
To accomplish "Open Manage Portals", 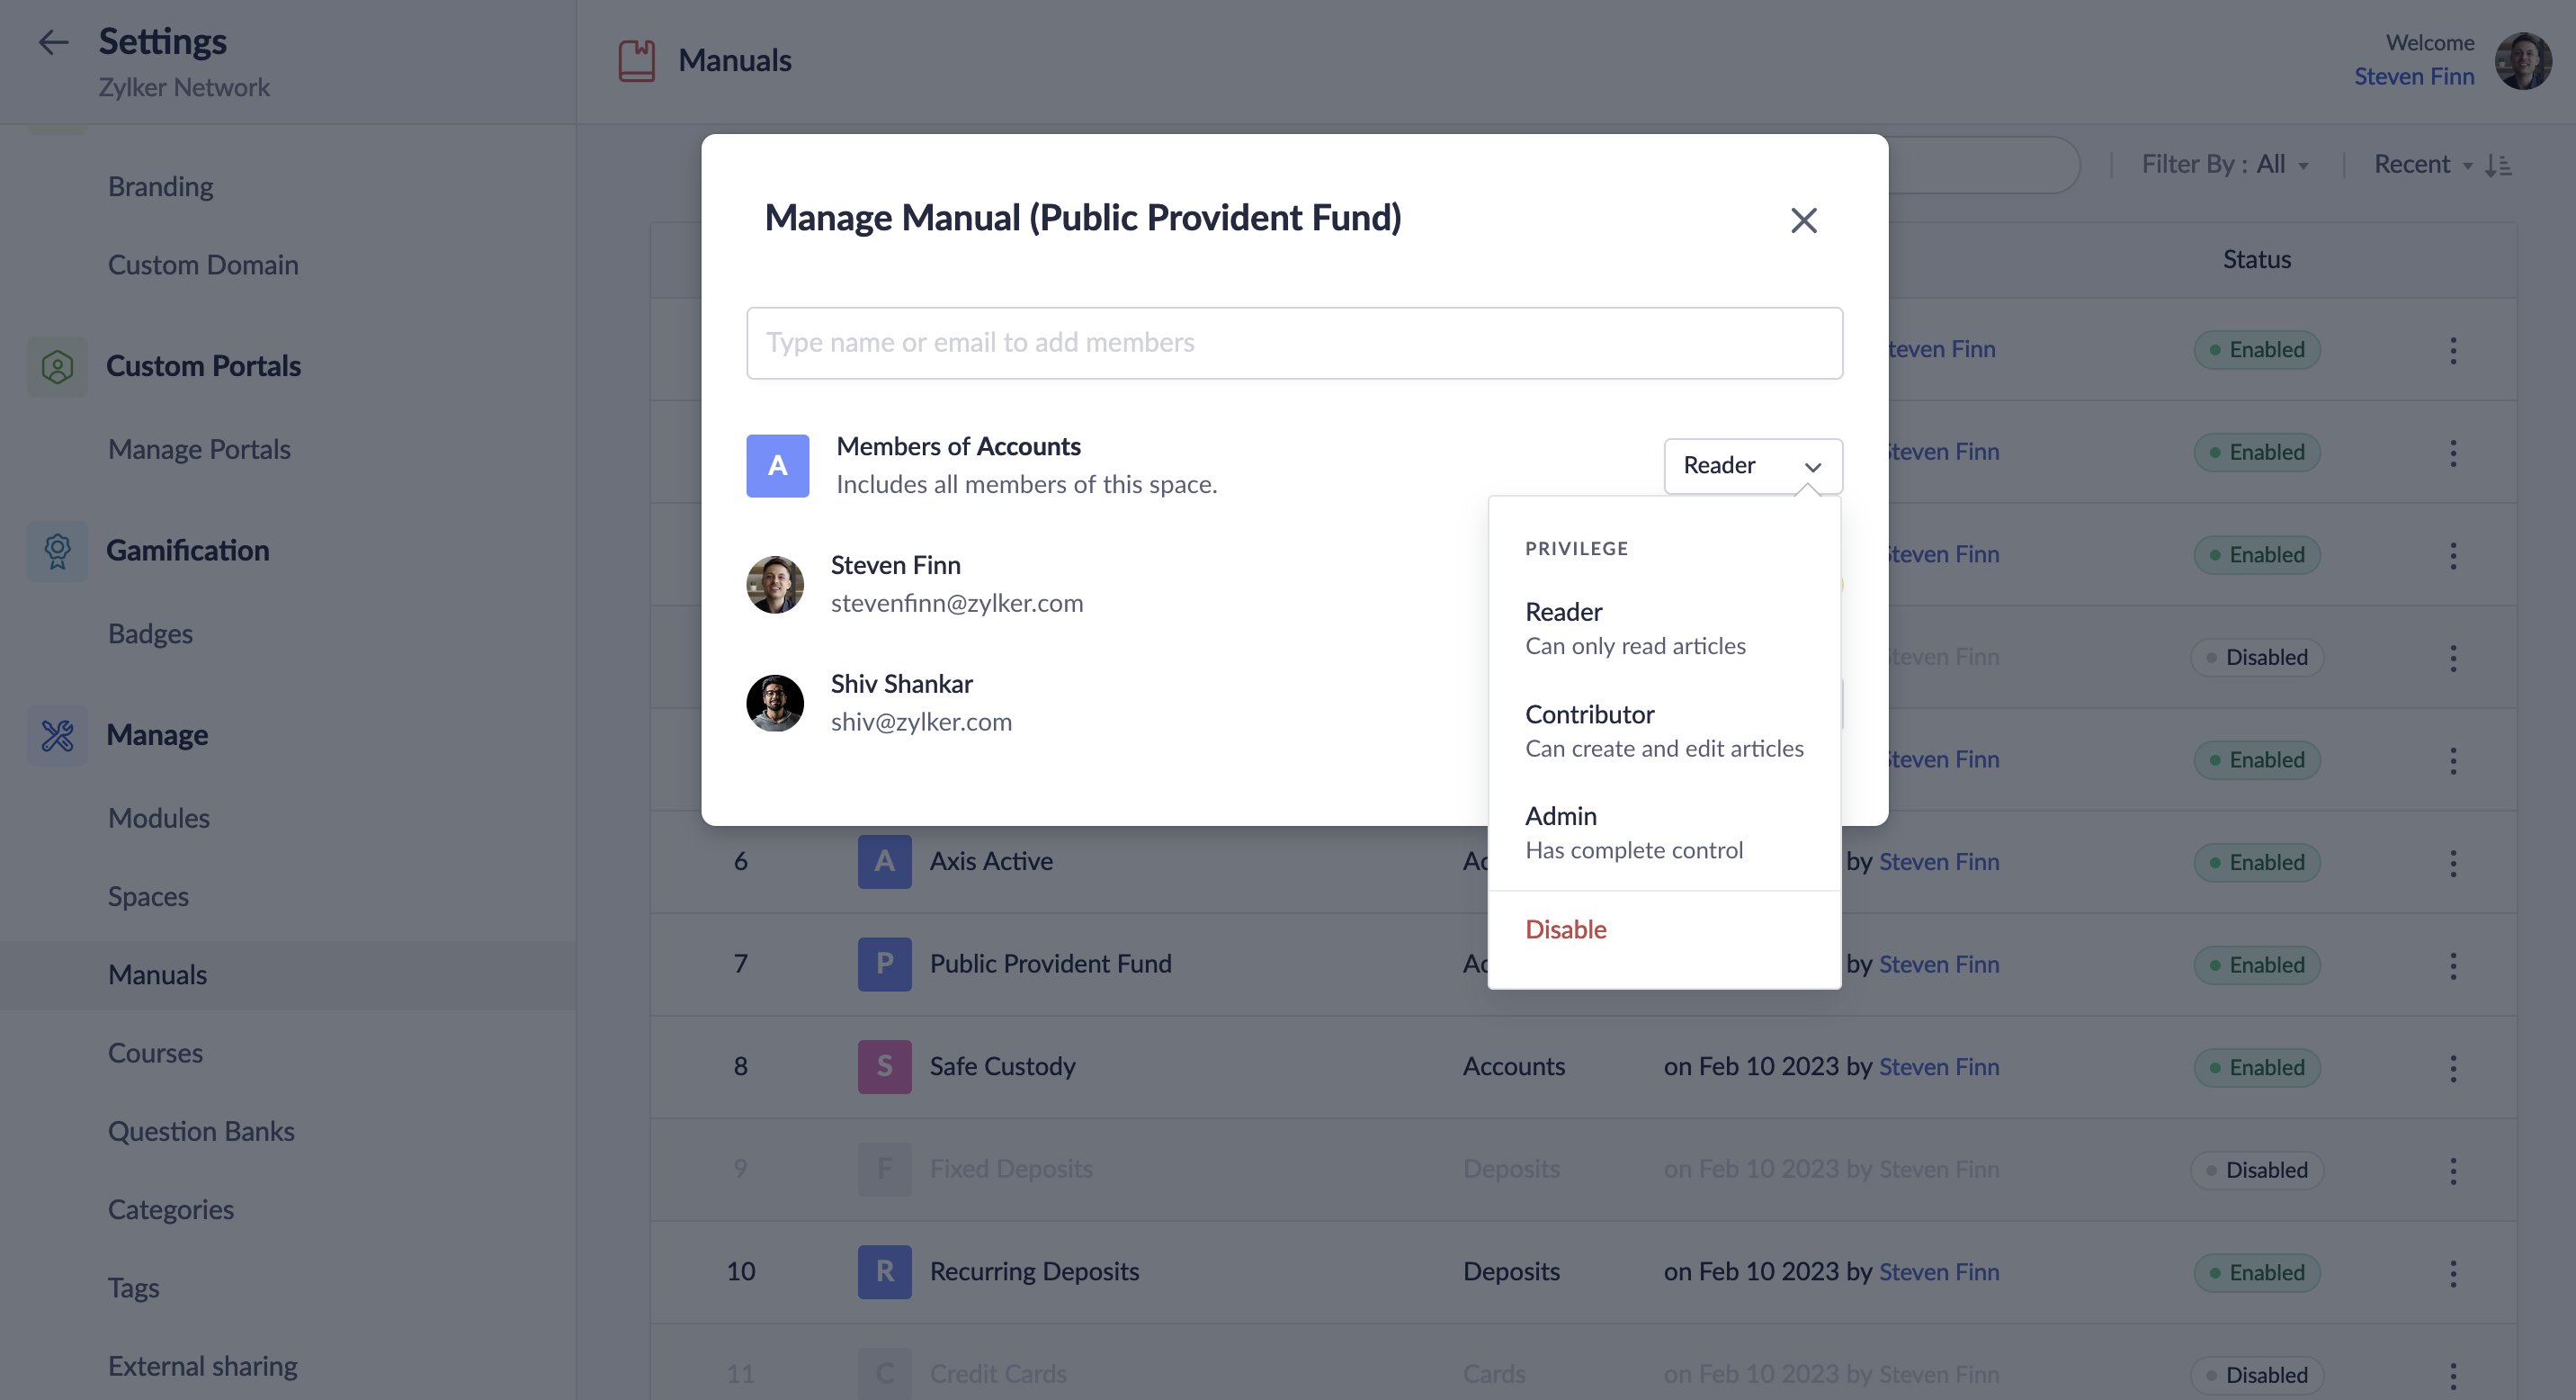I will click(x=199, y=450).
